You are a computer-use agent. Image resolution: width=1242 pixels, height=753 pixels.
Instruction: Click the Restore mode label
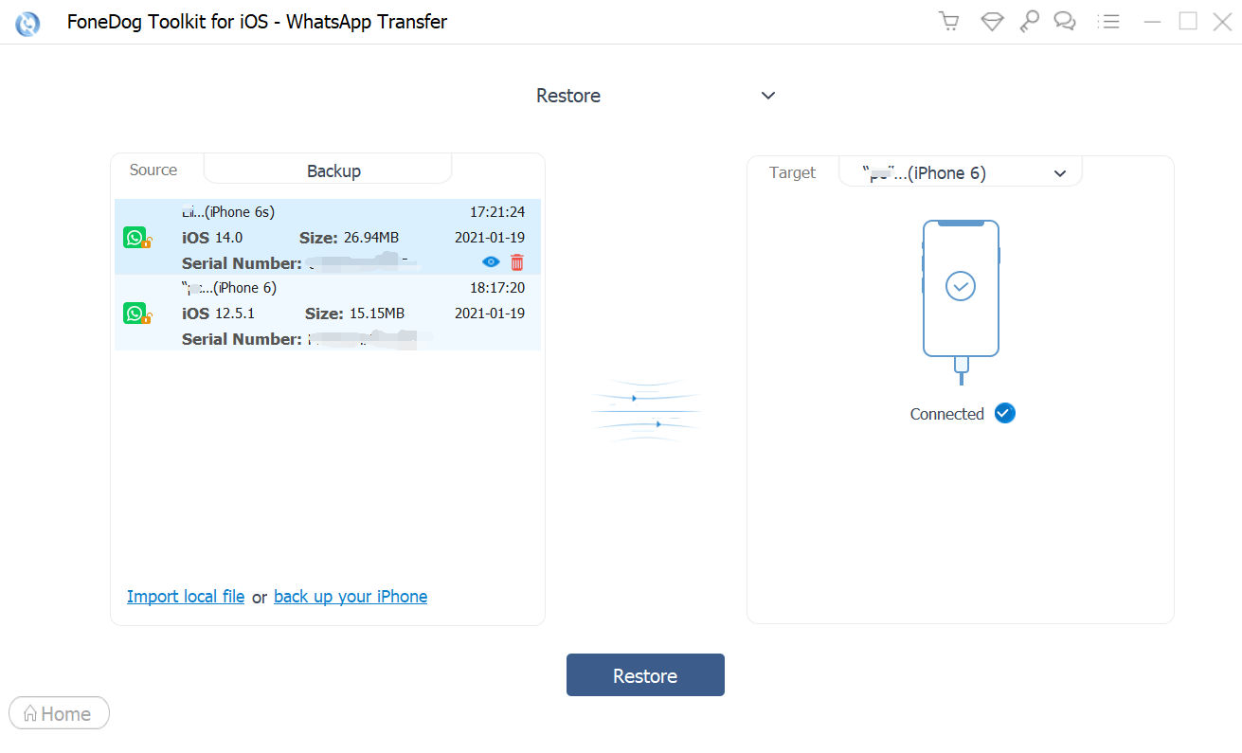[x=568, y=96]
